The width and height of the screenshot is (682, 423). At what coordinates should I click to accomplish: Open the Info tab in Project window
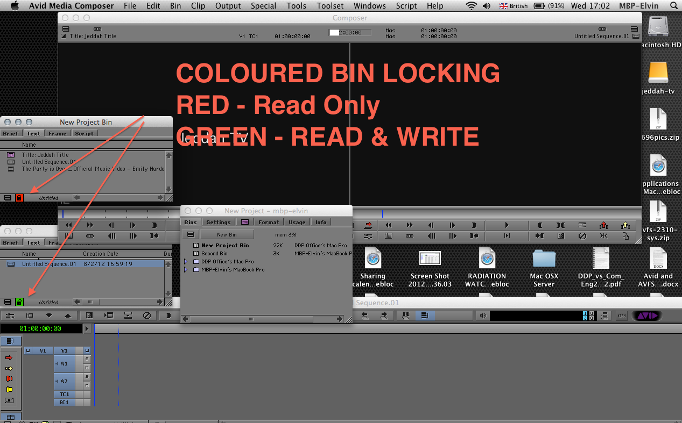pyautogui.click(x=321, y=222)
